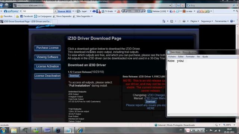Expand the Softonic logo dropdown arrow
This screenshot has width=239, height=134.
(21, 11)
